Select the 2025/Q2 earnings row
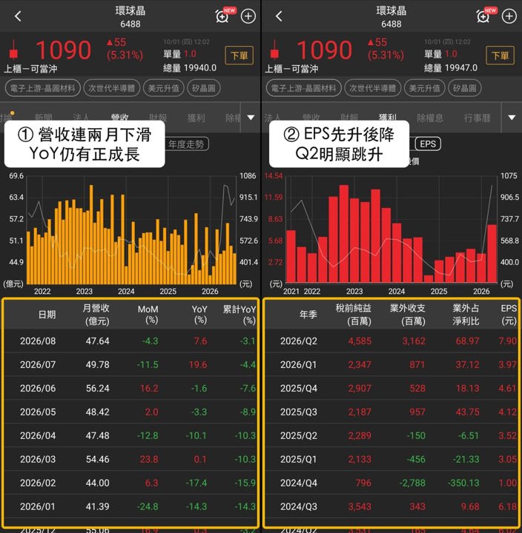Viewport: 522px width, 533px height. point(391,435)
